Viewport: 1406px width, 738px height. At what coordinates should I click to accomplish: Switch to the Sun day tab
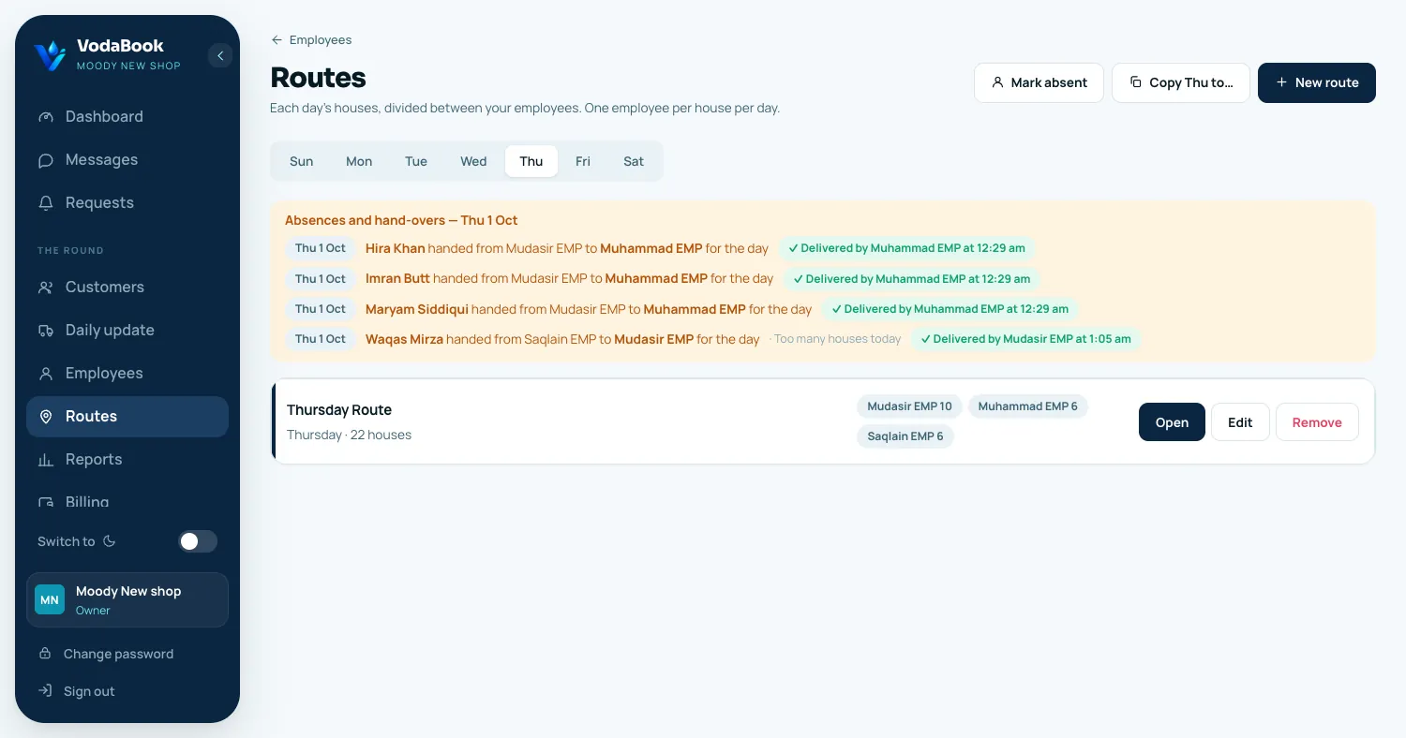tap(302, 161)
